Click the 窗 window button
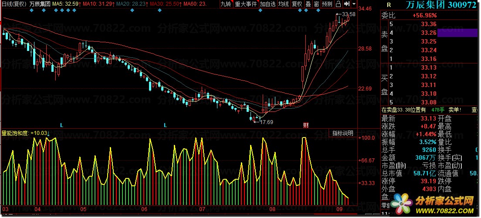481x218 pixels. (316, 4)
